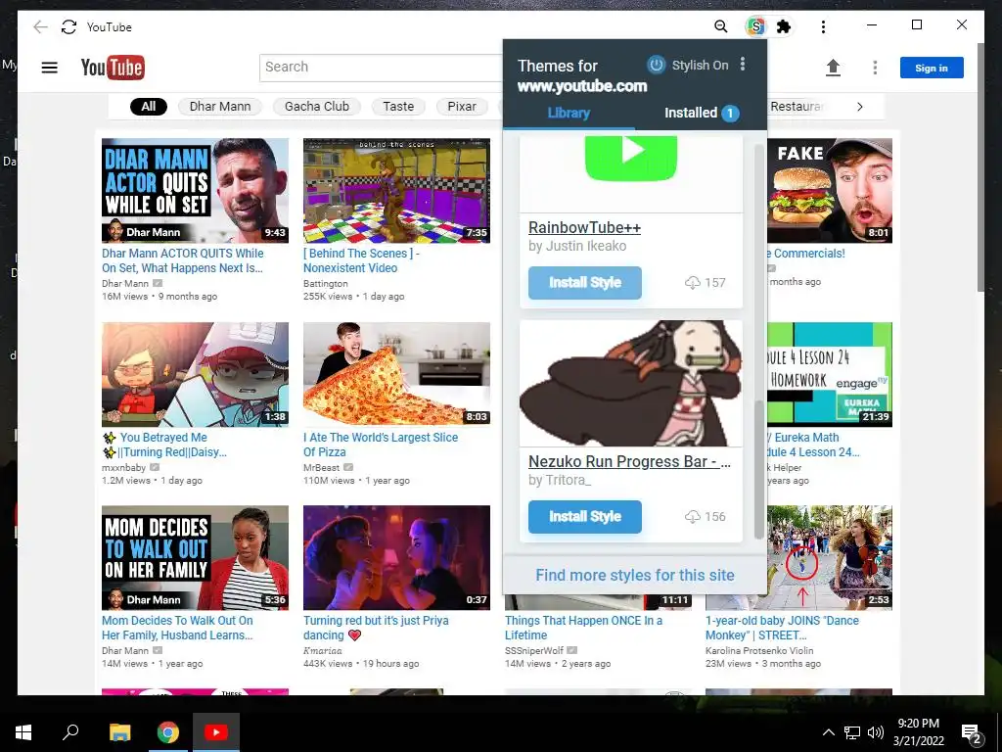Open the extensions puzzle icon
This screenshot has width=1002, height=752.
pos(783,26)
